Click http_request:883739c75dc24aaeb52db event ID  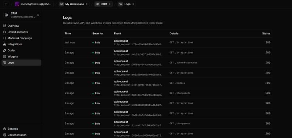point(138,95)
